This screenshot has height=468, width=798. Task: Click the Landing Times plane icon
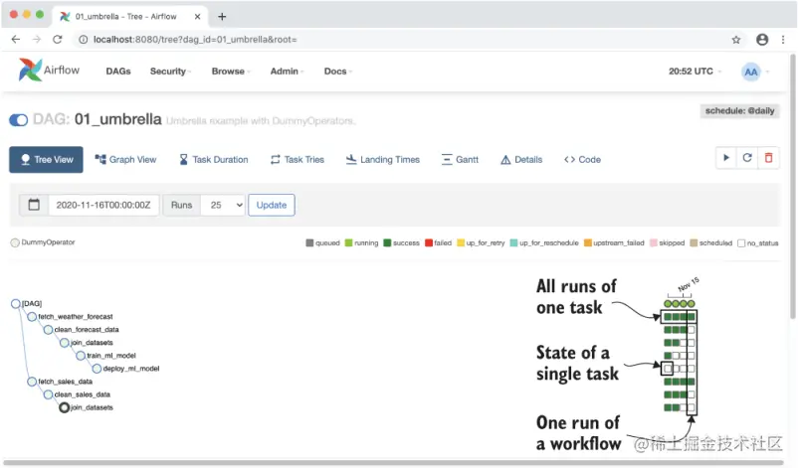[x=351, y=160]
